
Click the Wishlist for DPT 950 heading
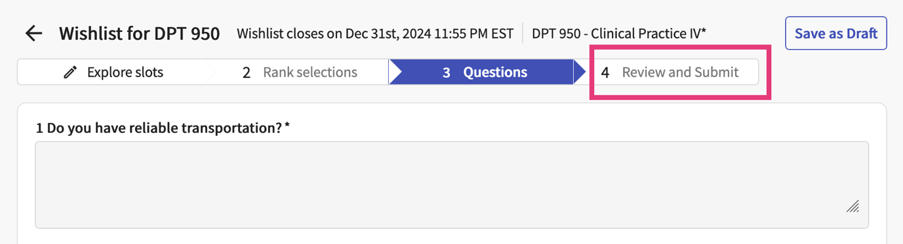[x=140, y=33]
